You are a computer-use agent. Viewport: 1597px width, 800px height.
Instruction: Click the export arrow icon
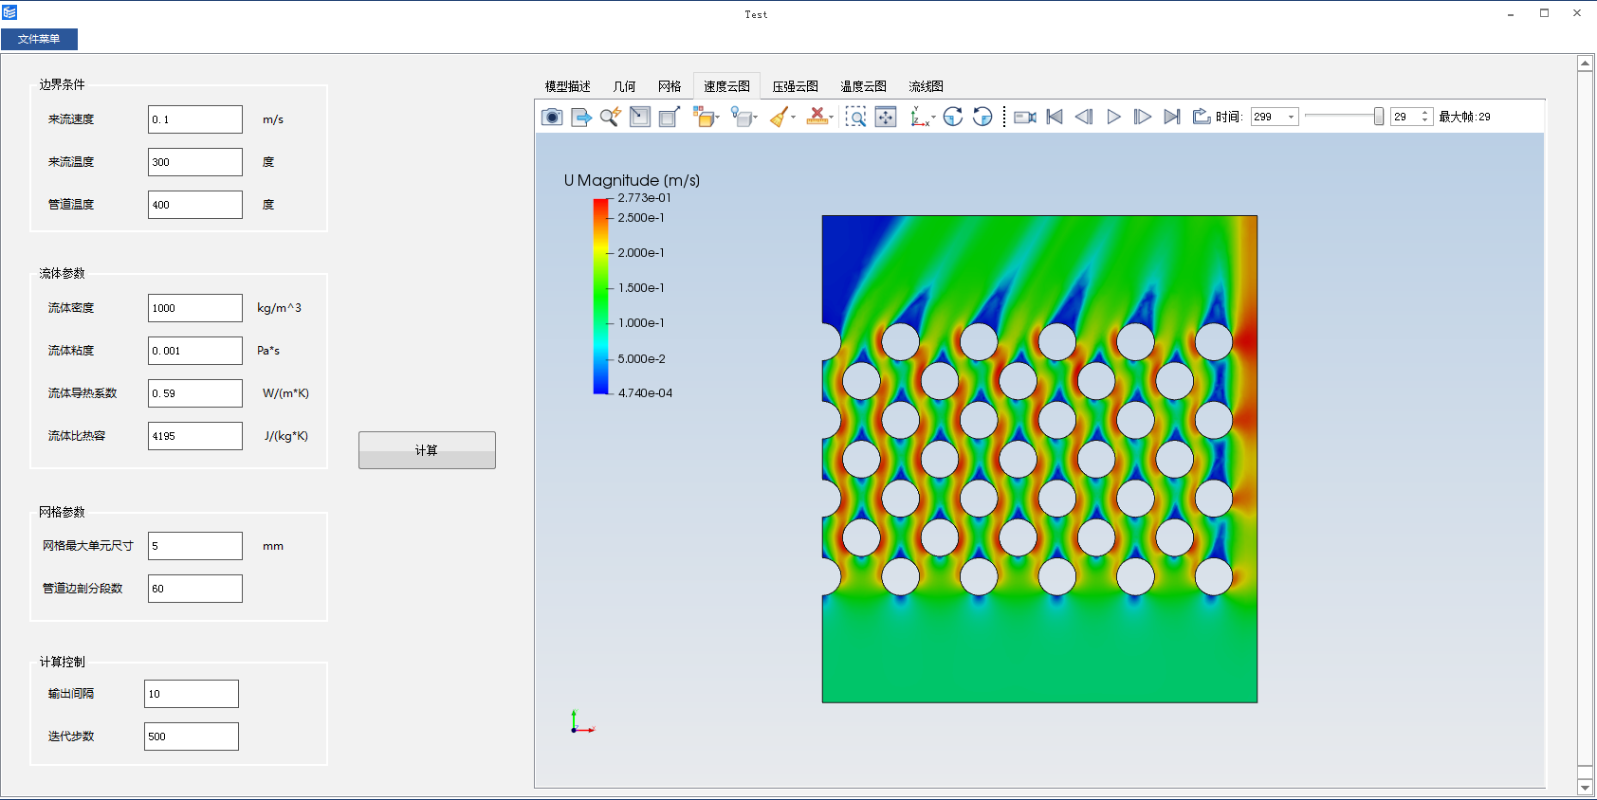point(581,117)
